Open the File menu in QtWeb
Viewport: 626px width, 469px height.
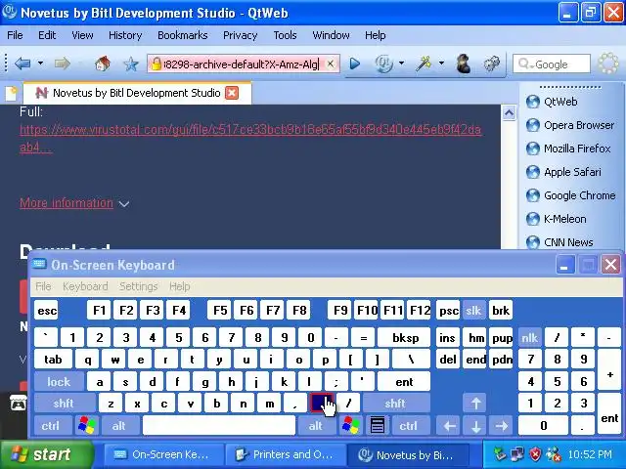click(x=15, y=35)
